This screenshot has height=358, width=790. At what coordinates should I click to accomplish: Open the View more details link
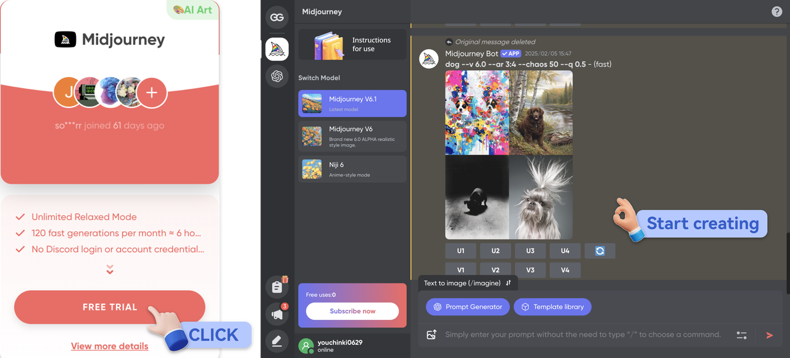[x=109, y=346]
